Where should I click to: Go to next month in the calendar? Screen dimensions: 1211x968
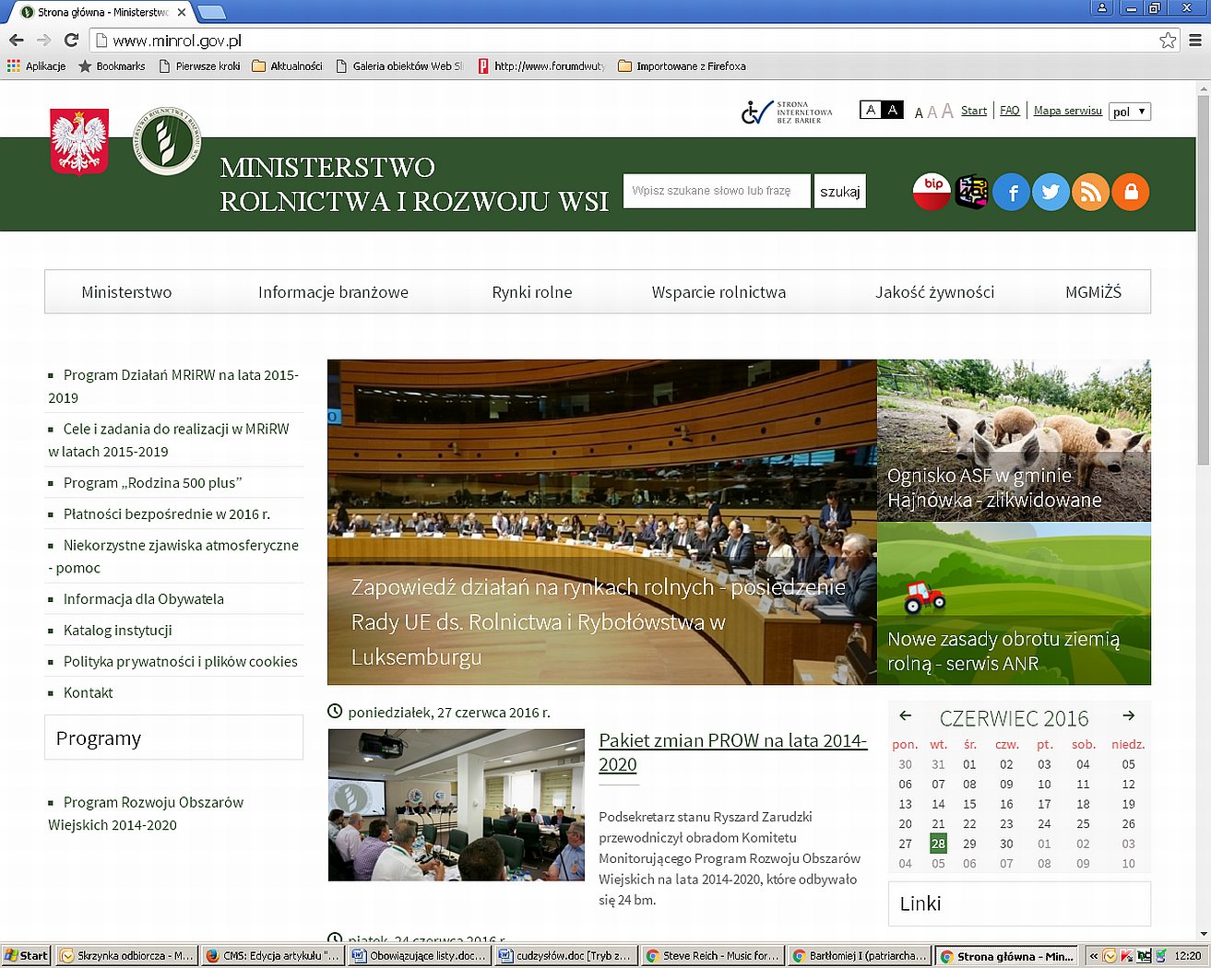click(x=1128, y=716)
